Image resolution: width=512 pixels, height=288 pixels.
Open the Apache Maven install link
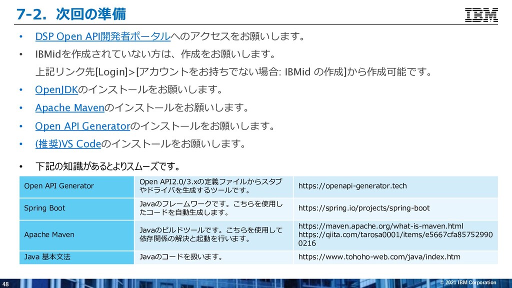tap(69, 107)
